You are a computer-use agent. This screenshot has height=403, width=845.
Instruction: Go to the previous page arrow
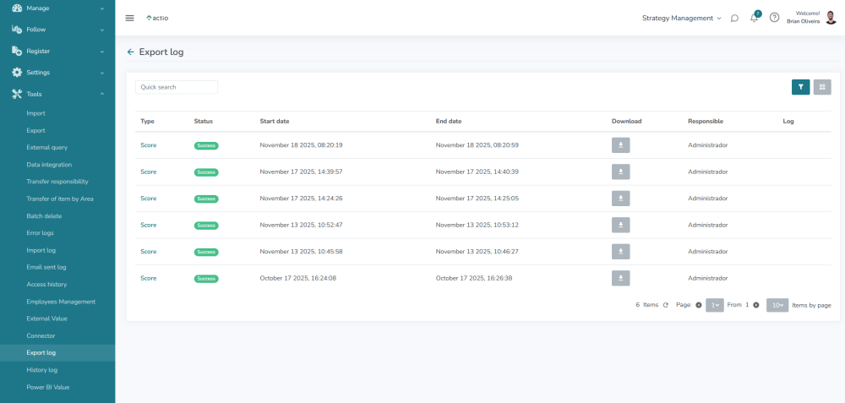699,305
